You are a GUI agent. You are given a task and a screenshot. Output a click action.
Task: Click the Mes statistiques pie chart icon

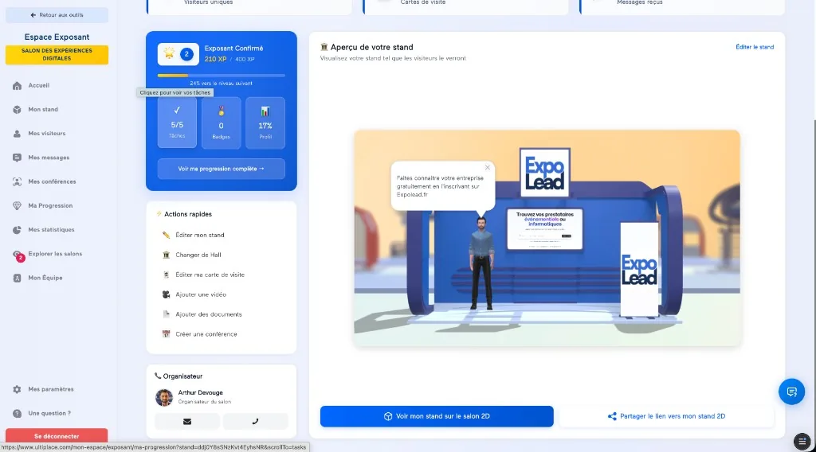coord(18,230)
